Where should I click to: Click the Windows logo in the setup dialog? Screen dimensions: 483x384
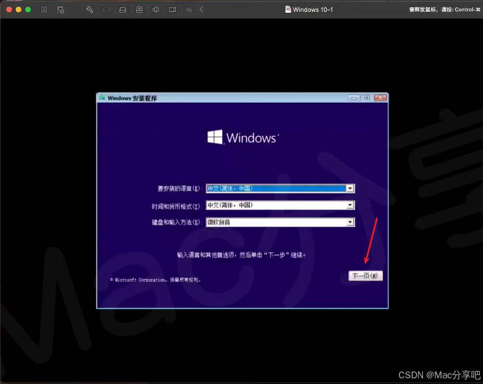click(x=243, y=137)
